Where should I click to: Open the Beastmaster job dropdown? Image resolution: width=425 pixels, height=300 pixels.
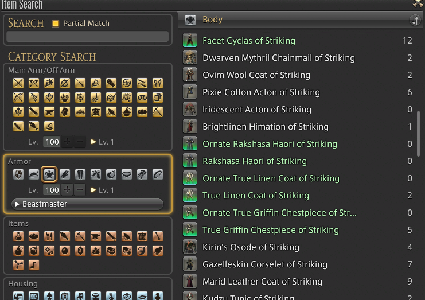point(87,204)
